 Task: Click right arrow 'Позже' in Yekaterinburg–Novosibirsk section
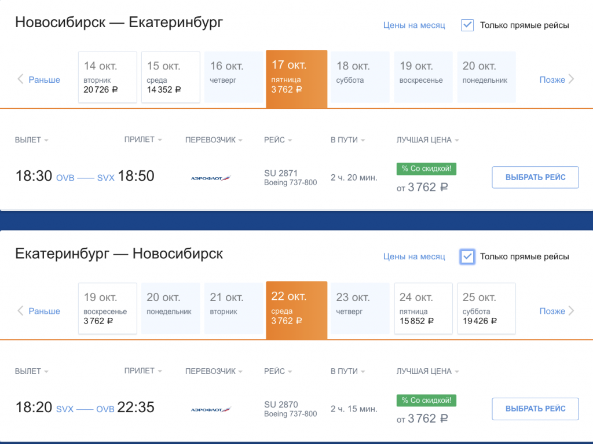[557, 311]
